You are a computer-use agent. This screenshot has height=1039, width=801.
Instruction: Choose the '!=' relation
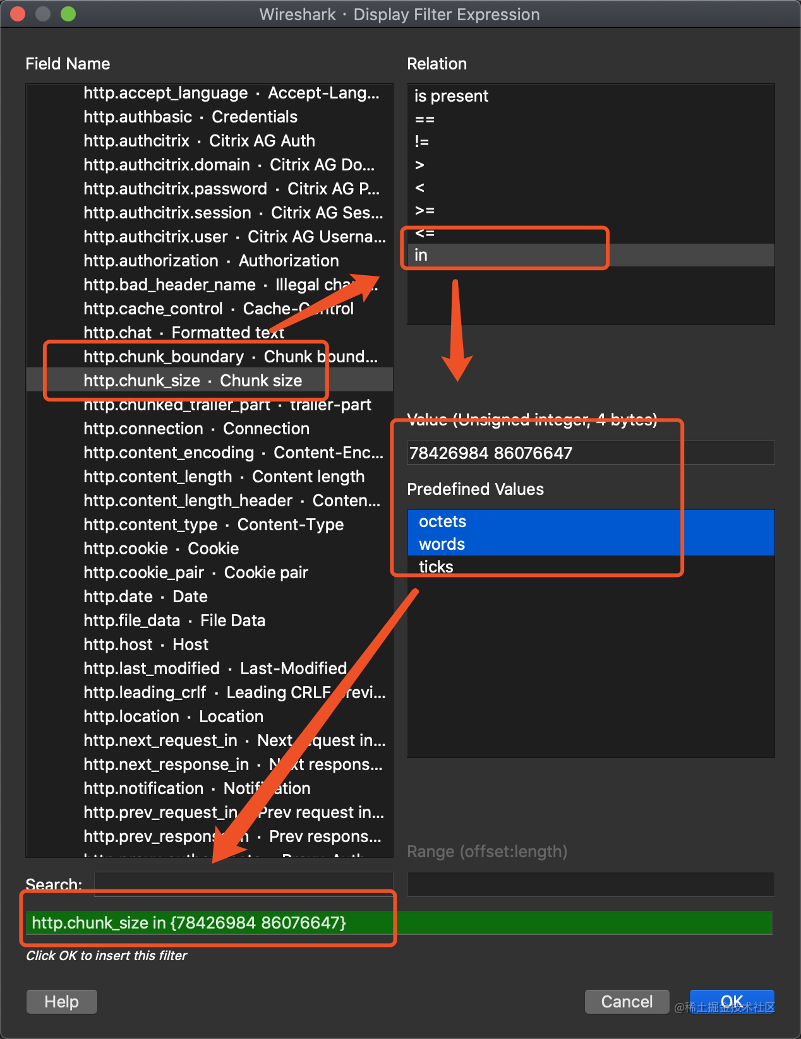591,141
